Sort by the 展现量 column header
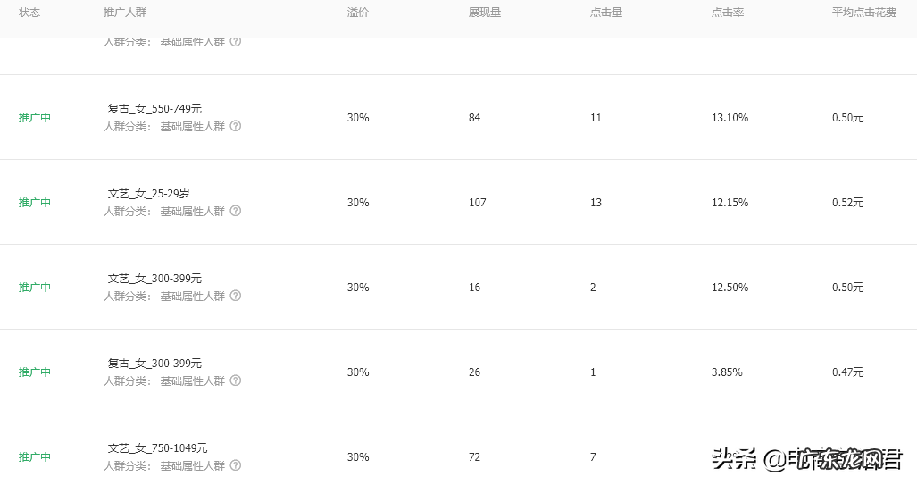Image resolution: width=917 pixels, height=485 pixels. point(485,13)
